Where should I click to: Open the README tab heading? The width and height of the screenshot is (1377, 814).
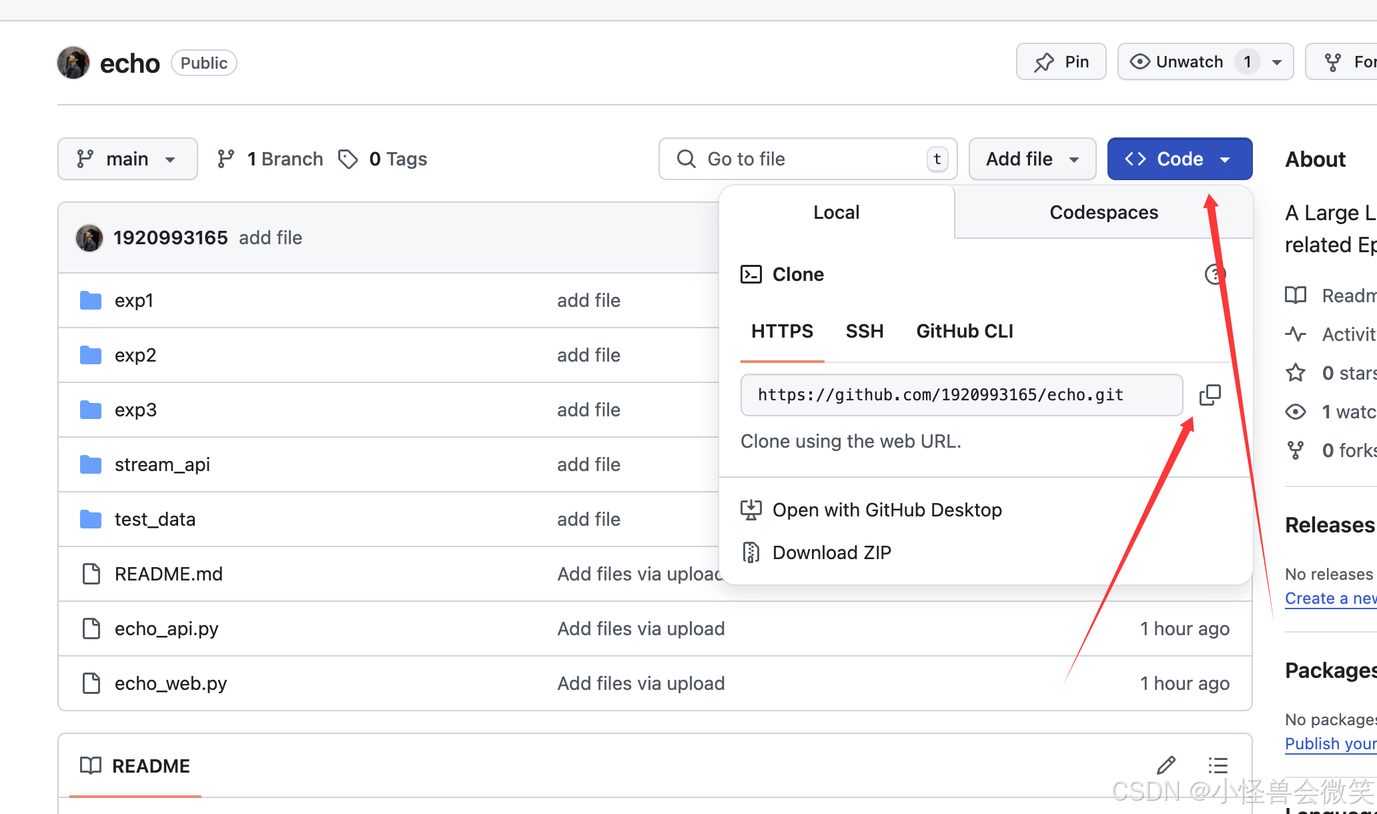135,766
